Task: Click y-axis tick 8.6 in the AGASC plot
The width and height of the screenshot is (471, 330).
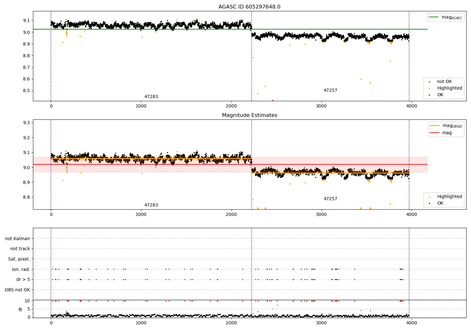Action: click(x=26, y=79)
